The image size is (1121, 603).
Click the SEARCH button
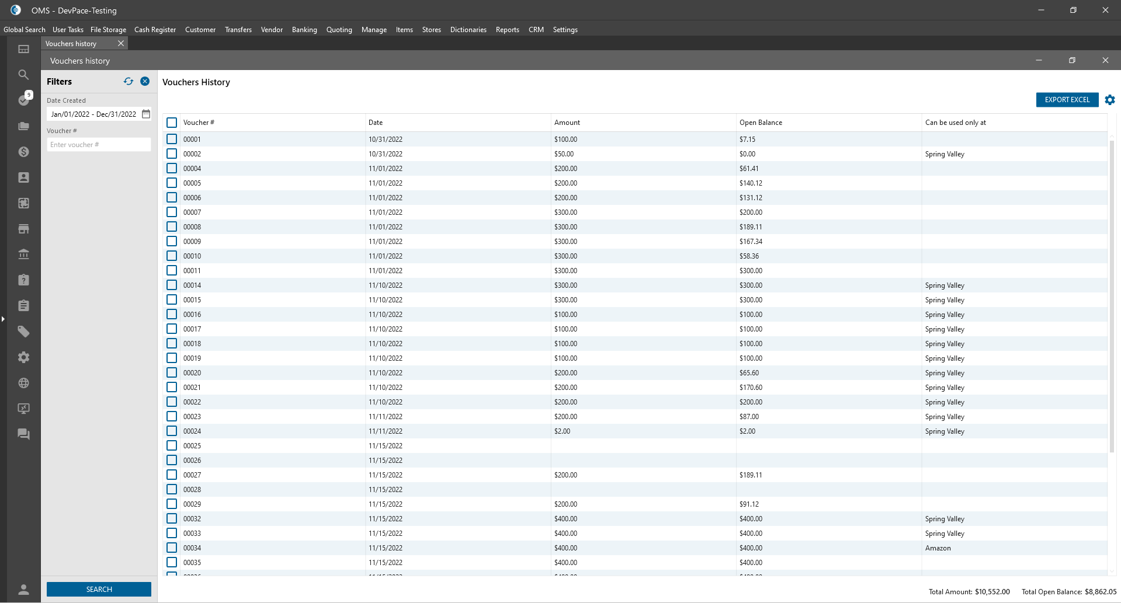[99, 590]
